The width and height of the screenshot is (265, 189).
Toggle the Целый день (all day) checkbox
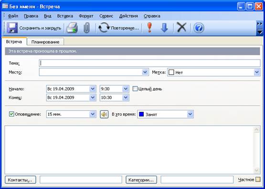coord(135,89)
